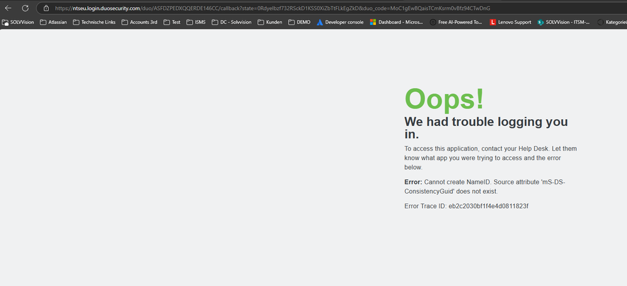
Task: Click the SOLVVision ITSM favicon
Action: tap(540, 23)
